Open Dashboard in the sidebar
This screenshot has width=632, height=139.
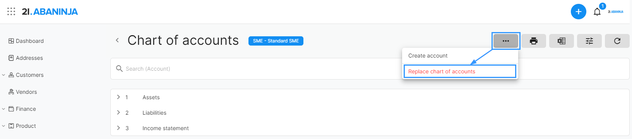(26, 41)
